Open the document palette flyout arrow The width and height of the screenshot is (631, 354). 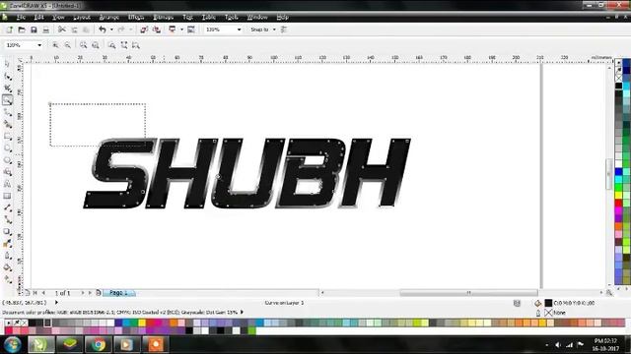(x=9, y=323)
